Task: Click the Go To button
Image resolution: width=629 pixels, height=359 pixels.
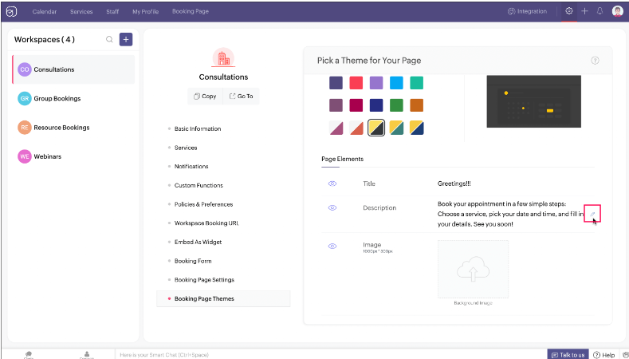Action: click(241, 96)
